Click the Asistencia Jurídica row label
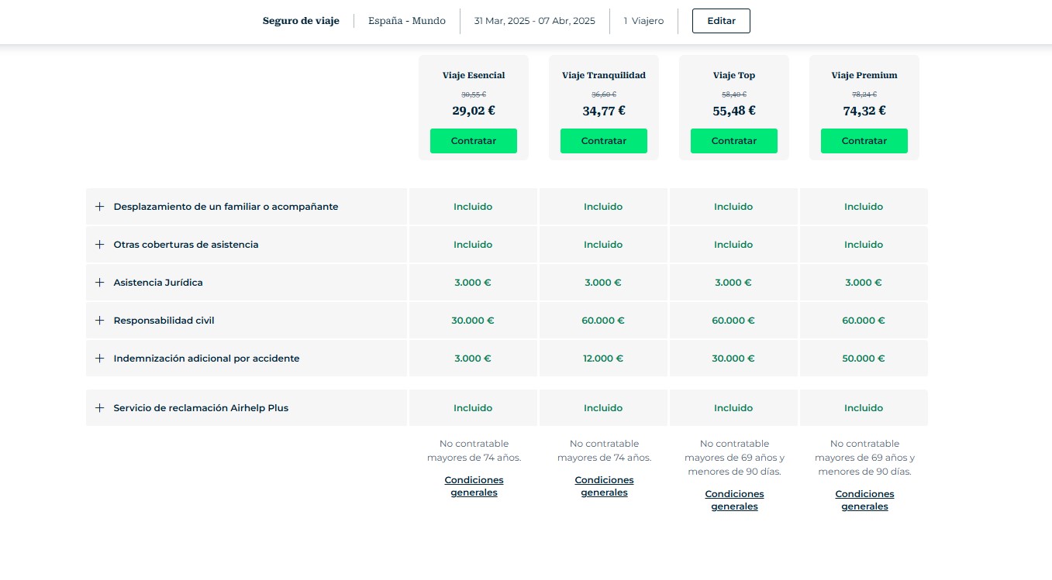 point(158,283)
